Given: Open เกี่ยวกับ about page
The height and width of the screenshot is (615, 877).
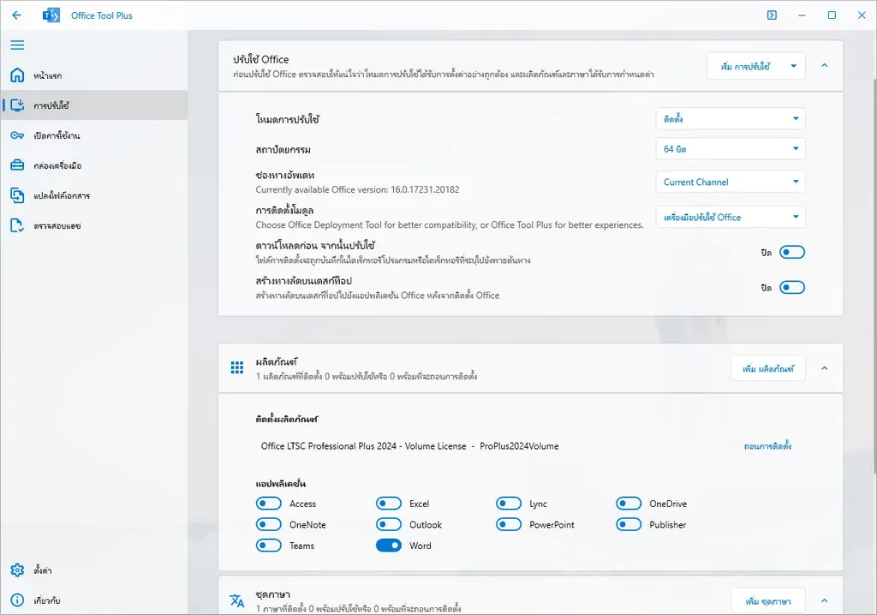Looking at the screenshot, I should point(94,600).
